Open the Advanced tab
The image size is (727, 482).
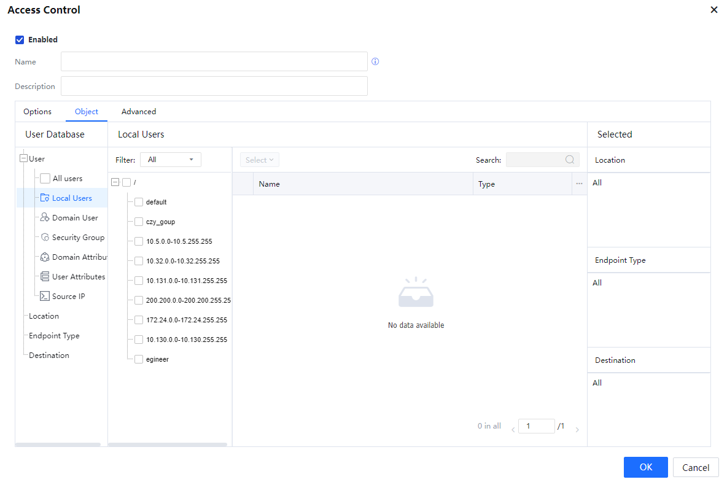[x=139, y=112]
